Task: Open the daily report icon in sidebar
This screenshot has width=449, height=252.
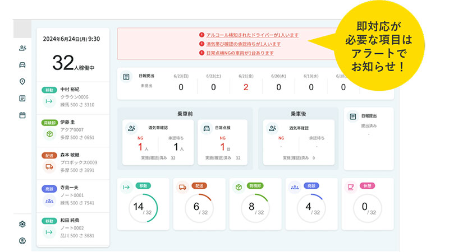Action: [x=22, y=99]
